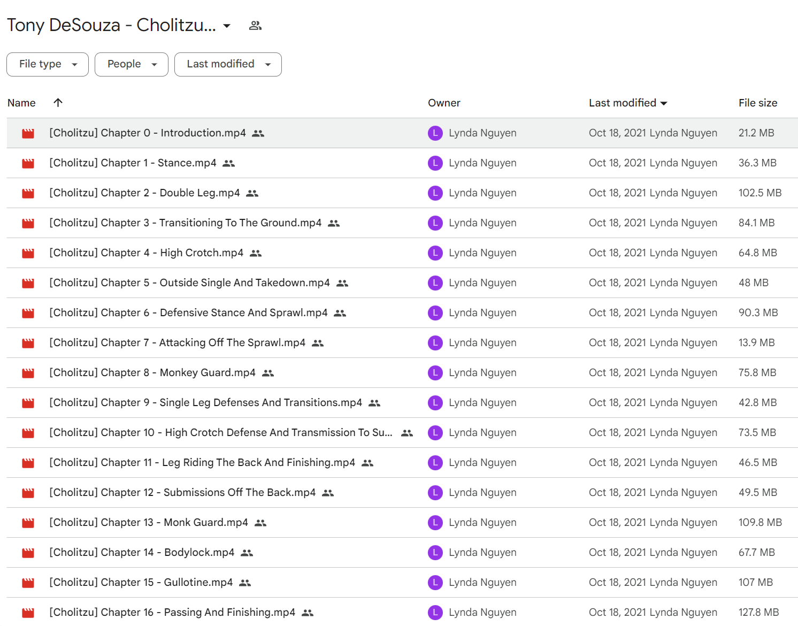Click the 107 MB file size cell

coord(756,582)
